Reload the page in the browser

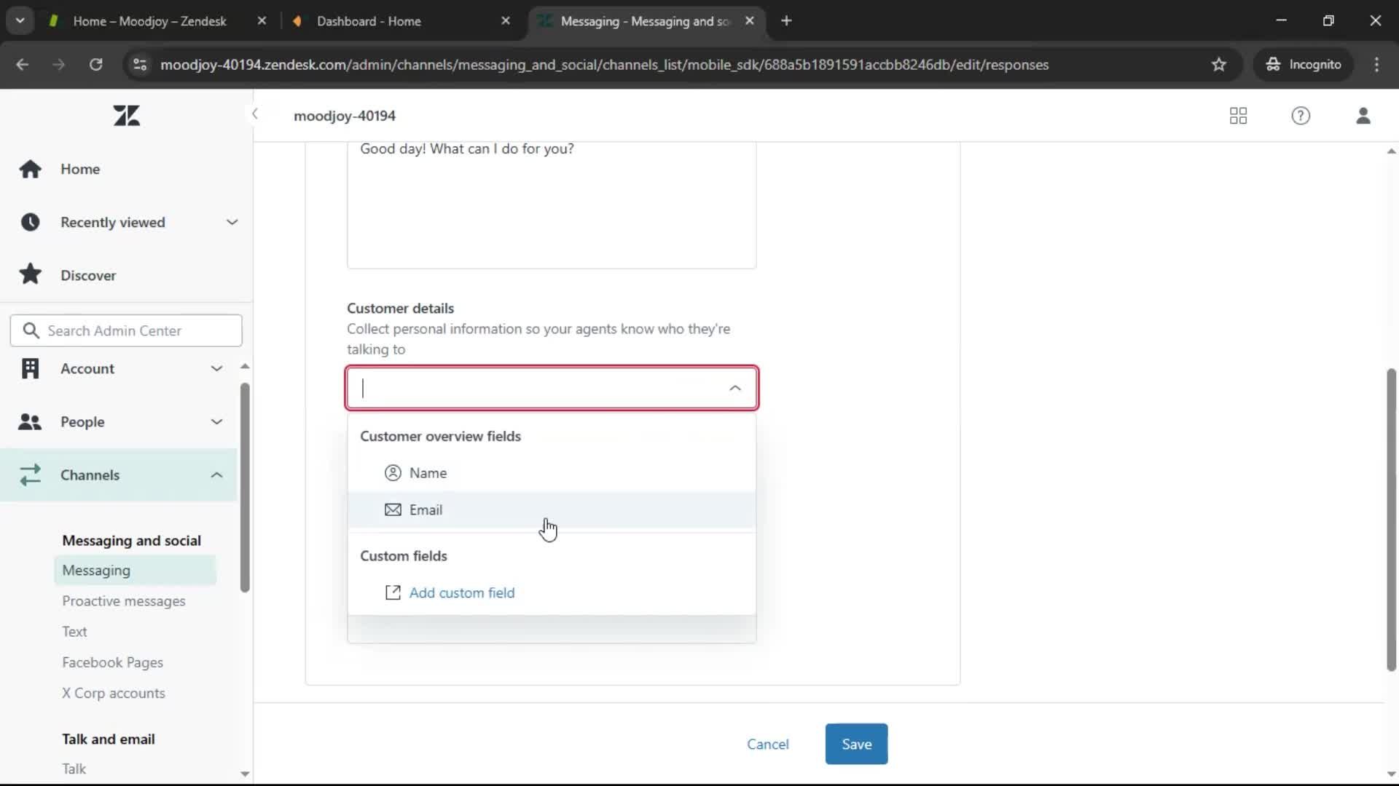coord(95,65)
